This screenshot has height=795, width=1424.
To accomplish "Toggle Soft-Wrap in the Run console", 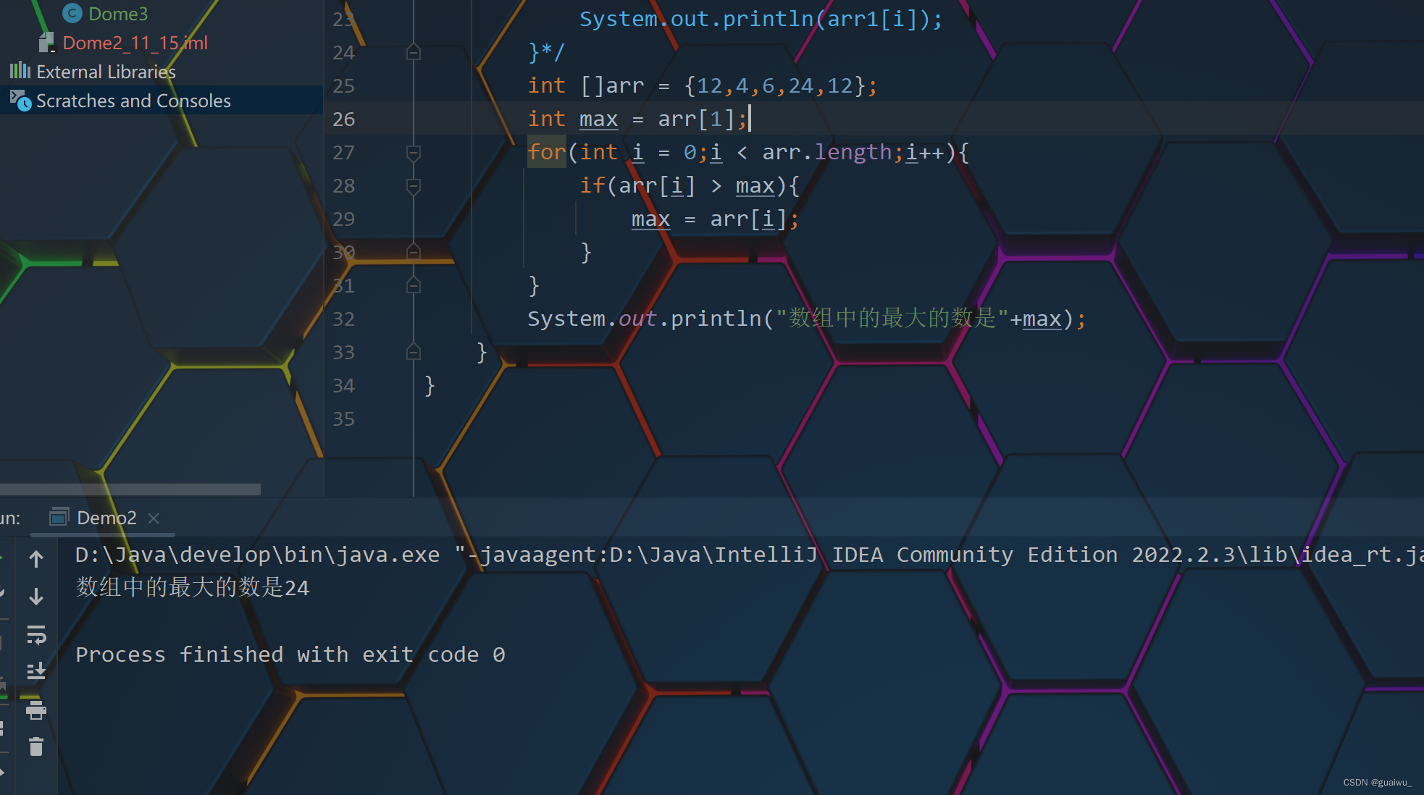I will coord(36,635).
